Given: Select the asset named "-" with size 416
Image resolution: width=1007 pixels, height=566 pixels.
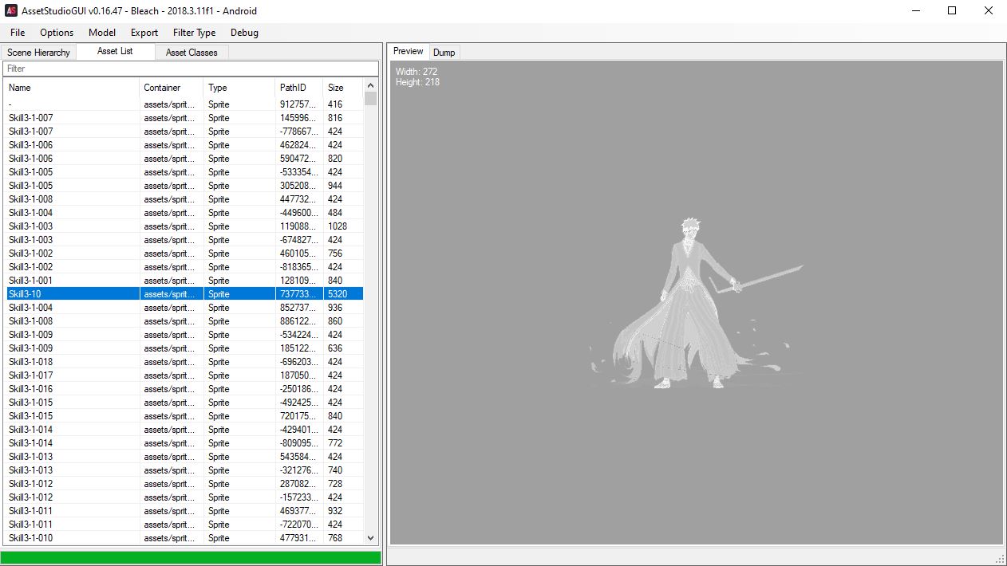Looking at the screenshot, I should click(184, 104).
